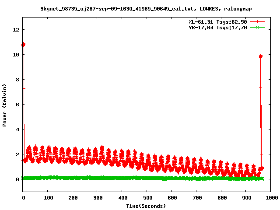Image resolution: width=280 pixels, height=210 pixels.
Task: Click the x-axis tick label 400
Action: [x=122, y=198]
